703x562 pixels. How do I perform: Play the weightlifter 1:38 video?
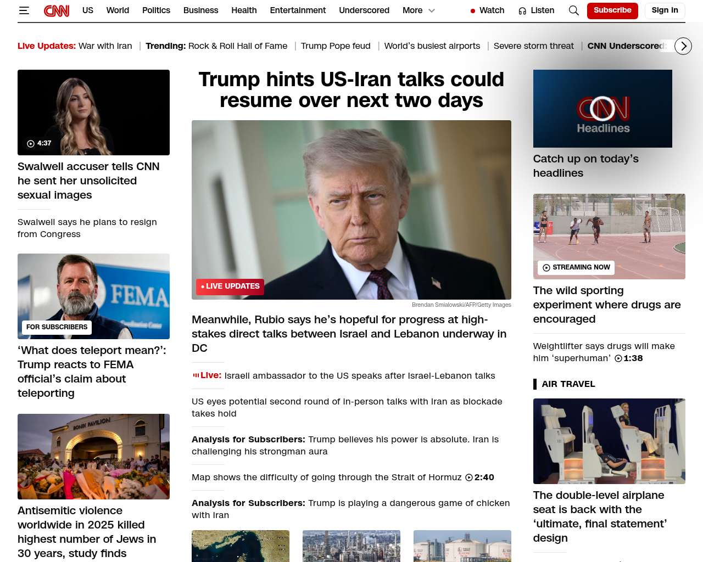[x=618, y=358]
